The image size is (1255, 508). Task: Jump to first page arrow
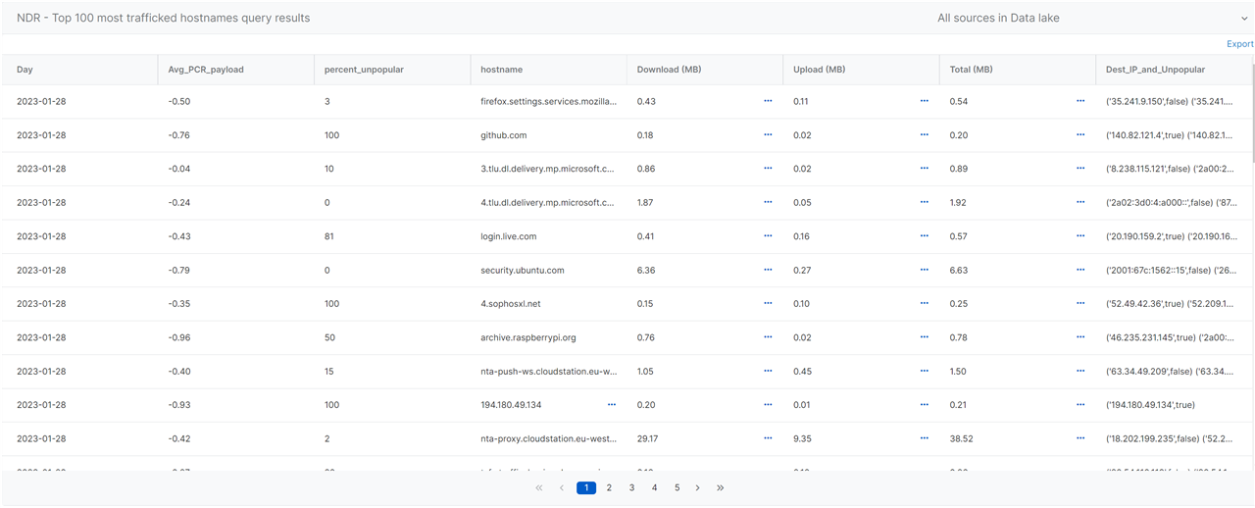tap(539, 487)
